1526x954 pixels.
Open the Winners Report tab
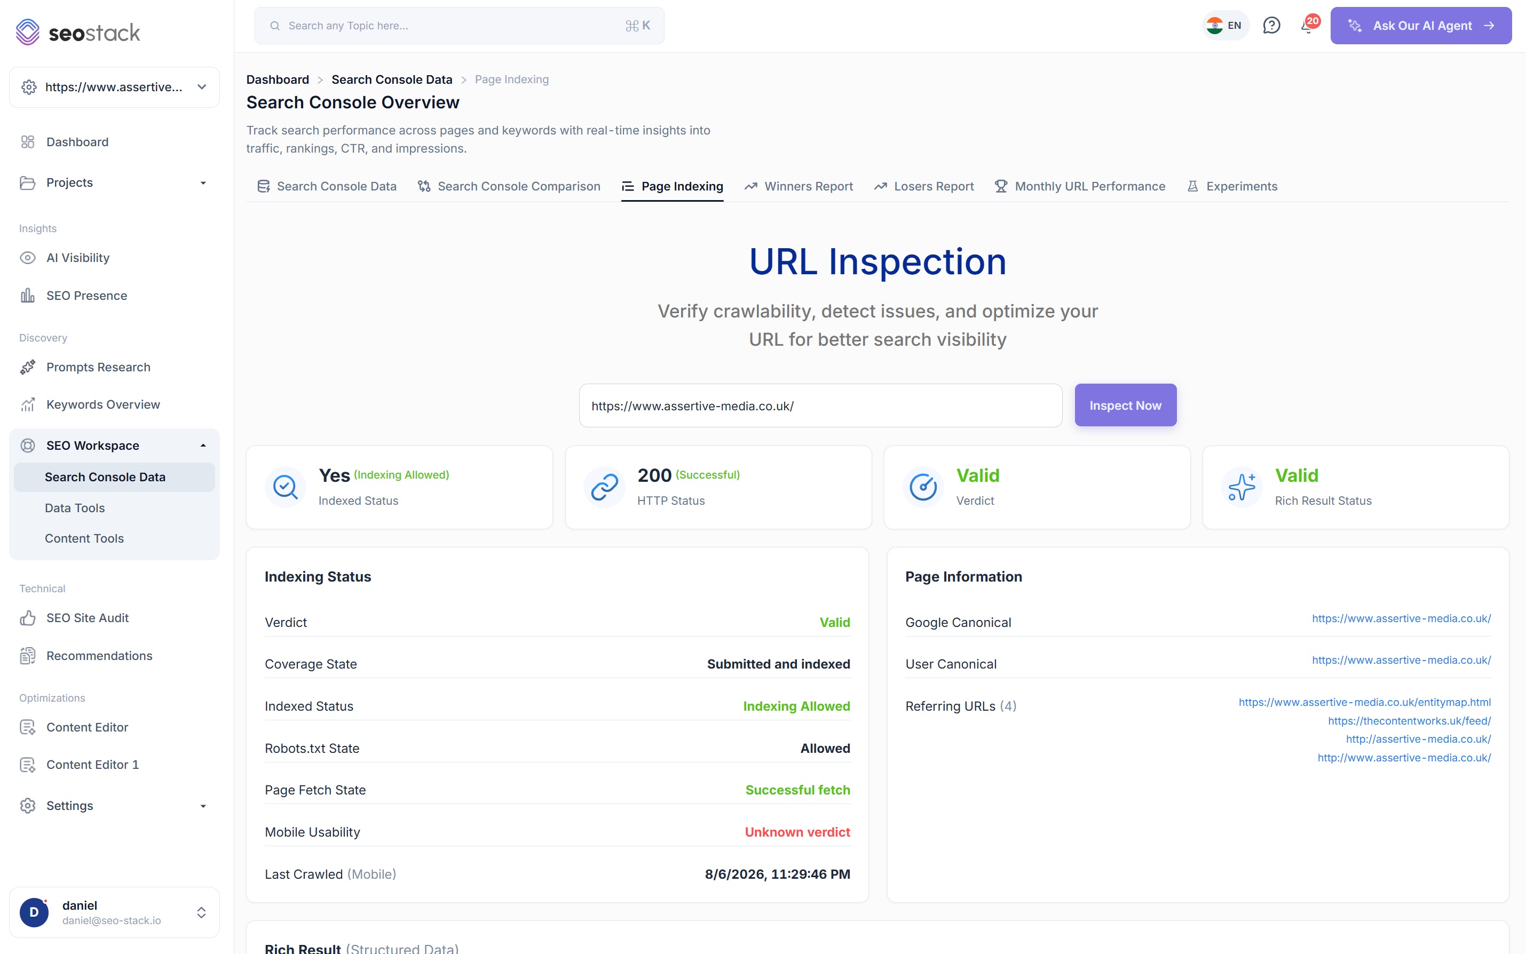click(798, 186)
